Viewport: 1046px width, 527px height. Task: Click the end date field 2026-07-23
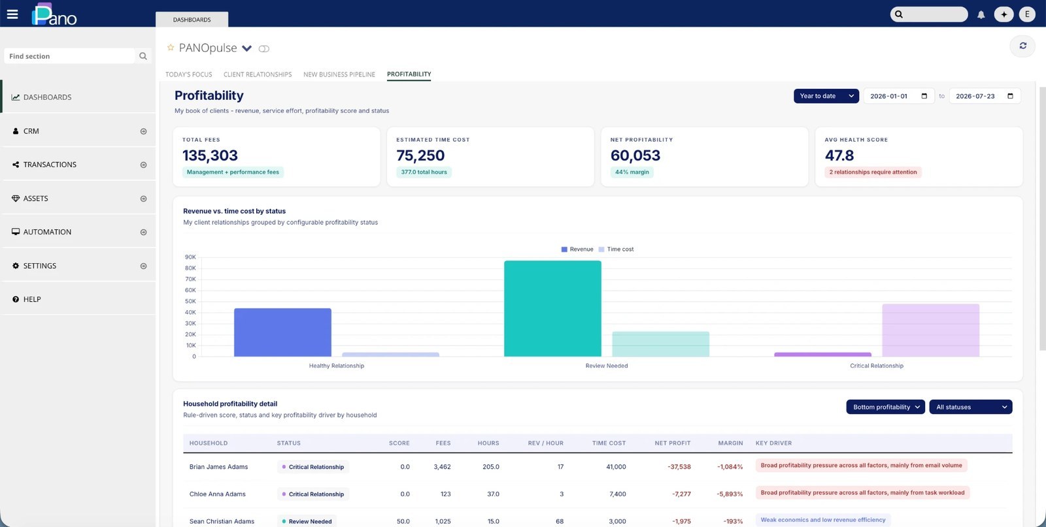pyautogui.click(x=985, y=96)
